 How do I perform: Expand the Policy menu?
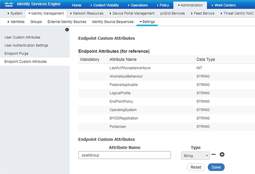point(163,5)
